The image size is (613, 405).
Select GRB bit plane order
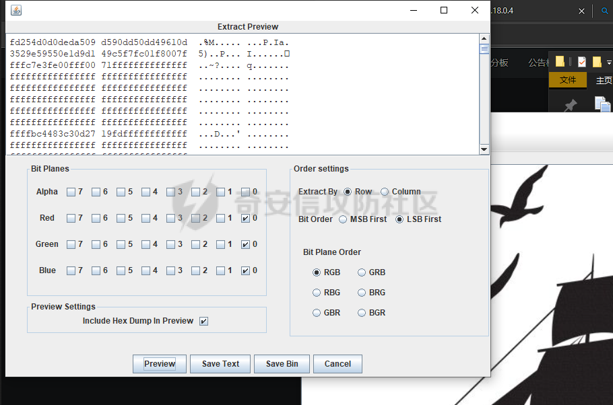[x=362, y=272]
